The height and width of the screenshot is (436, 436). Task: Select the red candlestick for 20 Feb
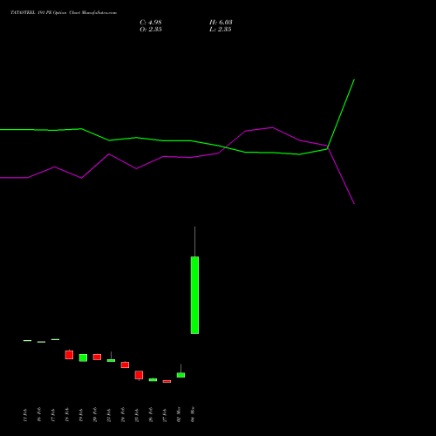[x=97, y=357]
